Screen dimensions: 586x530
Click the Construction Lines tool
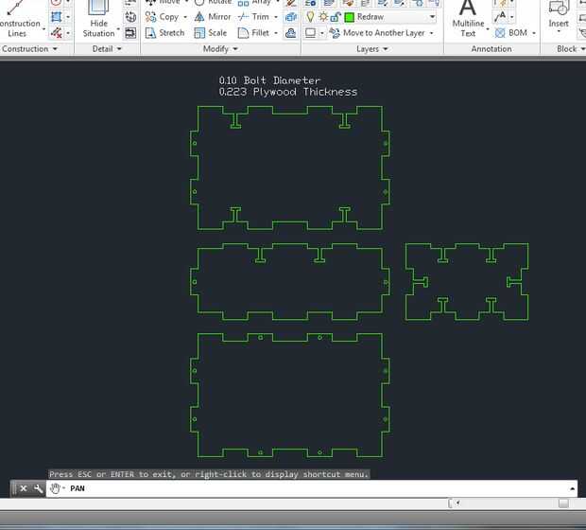coord(18,20)
